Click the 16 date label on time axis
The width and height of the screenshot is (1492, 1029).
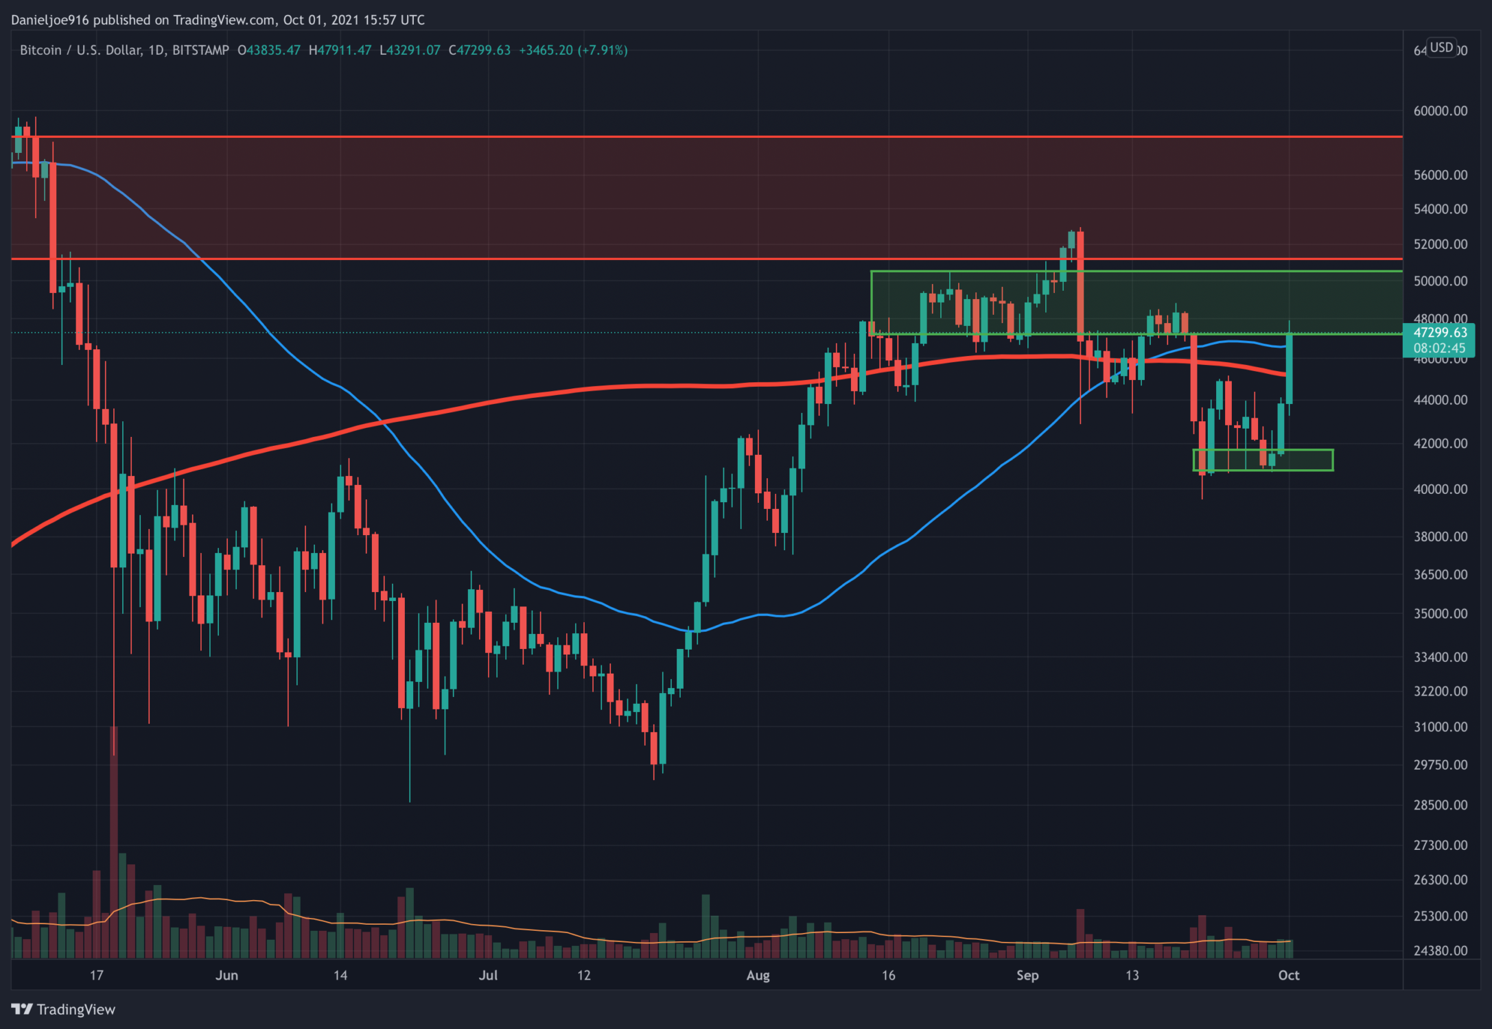coord(888,975)
